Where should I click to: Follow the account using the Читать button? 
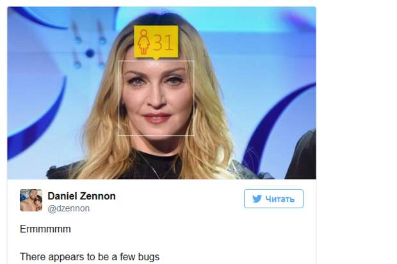click(273, 199)
